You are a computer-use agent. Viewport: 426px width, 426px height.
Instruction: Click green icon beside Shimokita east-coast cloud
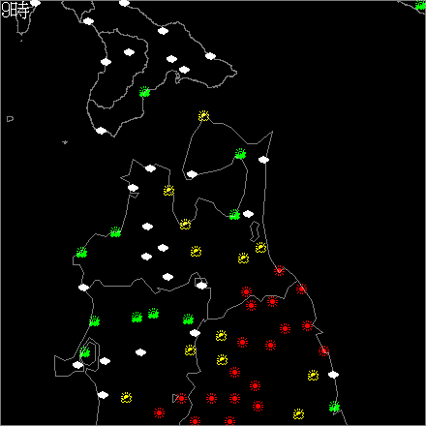240,154
